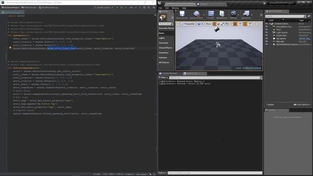Switch to the Content Browser tab
The height and width of the screenshot is (176, 313).
coord(170,73)
